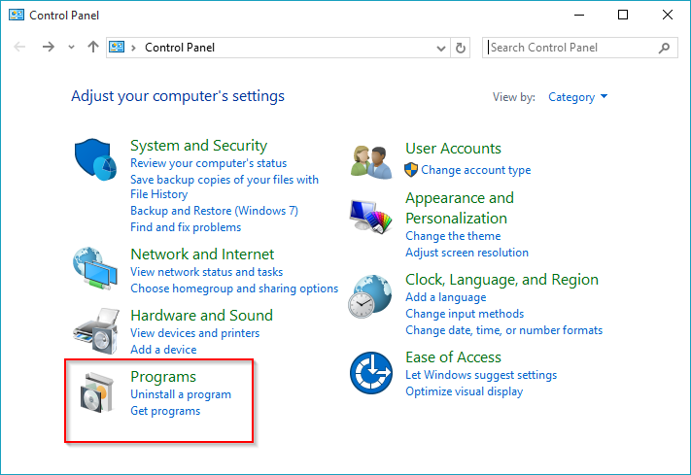
Task: Open System and Security category
Action: [199, 146]
